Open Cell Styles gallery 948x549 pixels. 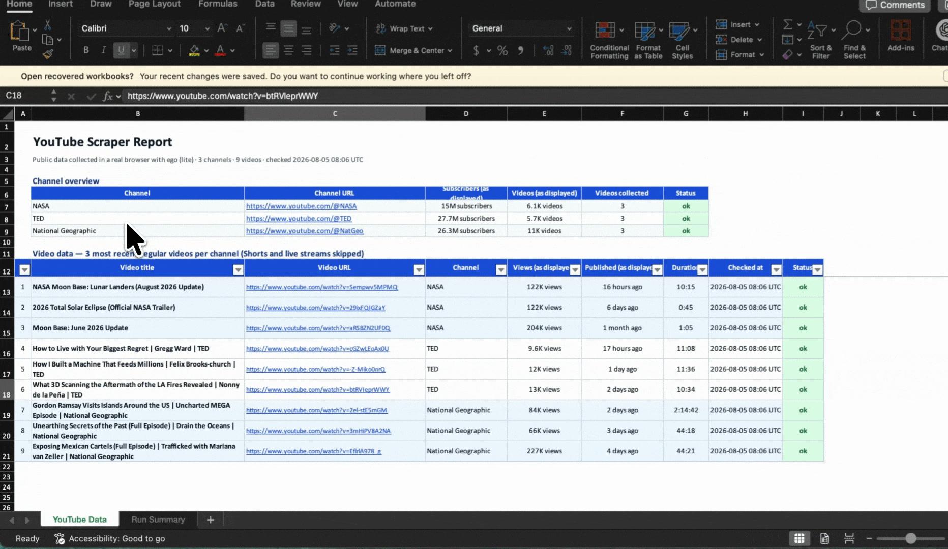point(683,41)
